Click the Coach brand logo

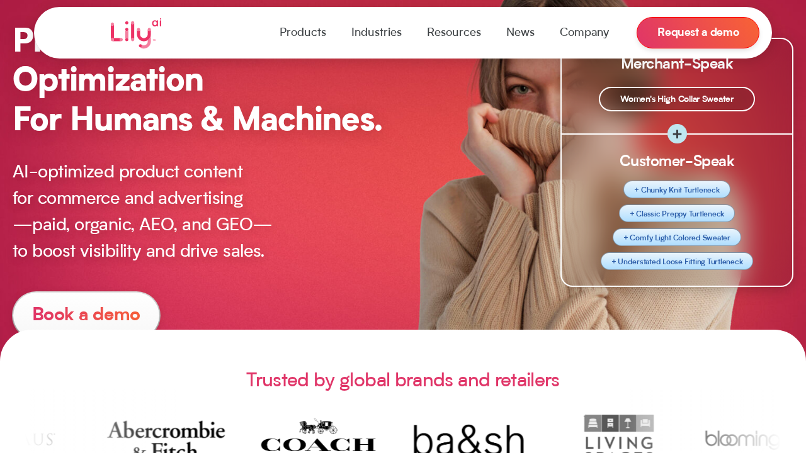coord(318,435)
